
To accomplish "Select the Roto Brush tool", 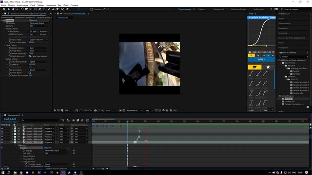I will click(x=63, y=9).
